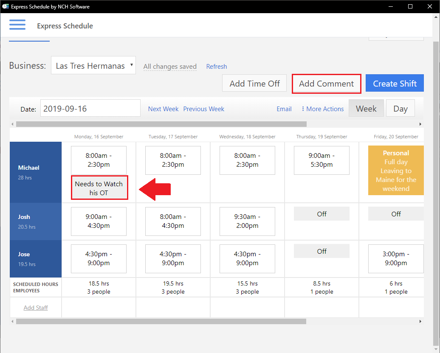Select Josh's Thursday Off cell

322,213
